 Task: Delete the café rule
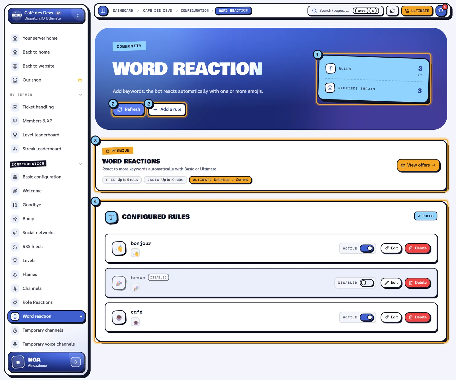pos(418,317)
